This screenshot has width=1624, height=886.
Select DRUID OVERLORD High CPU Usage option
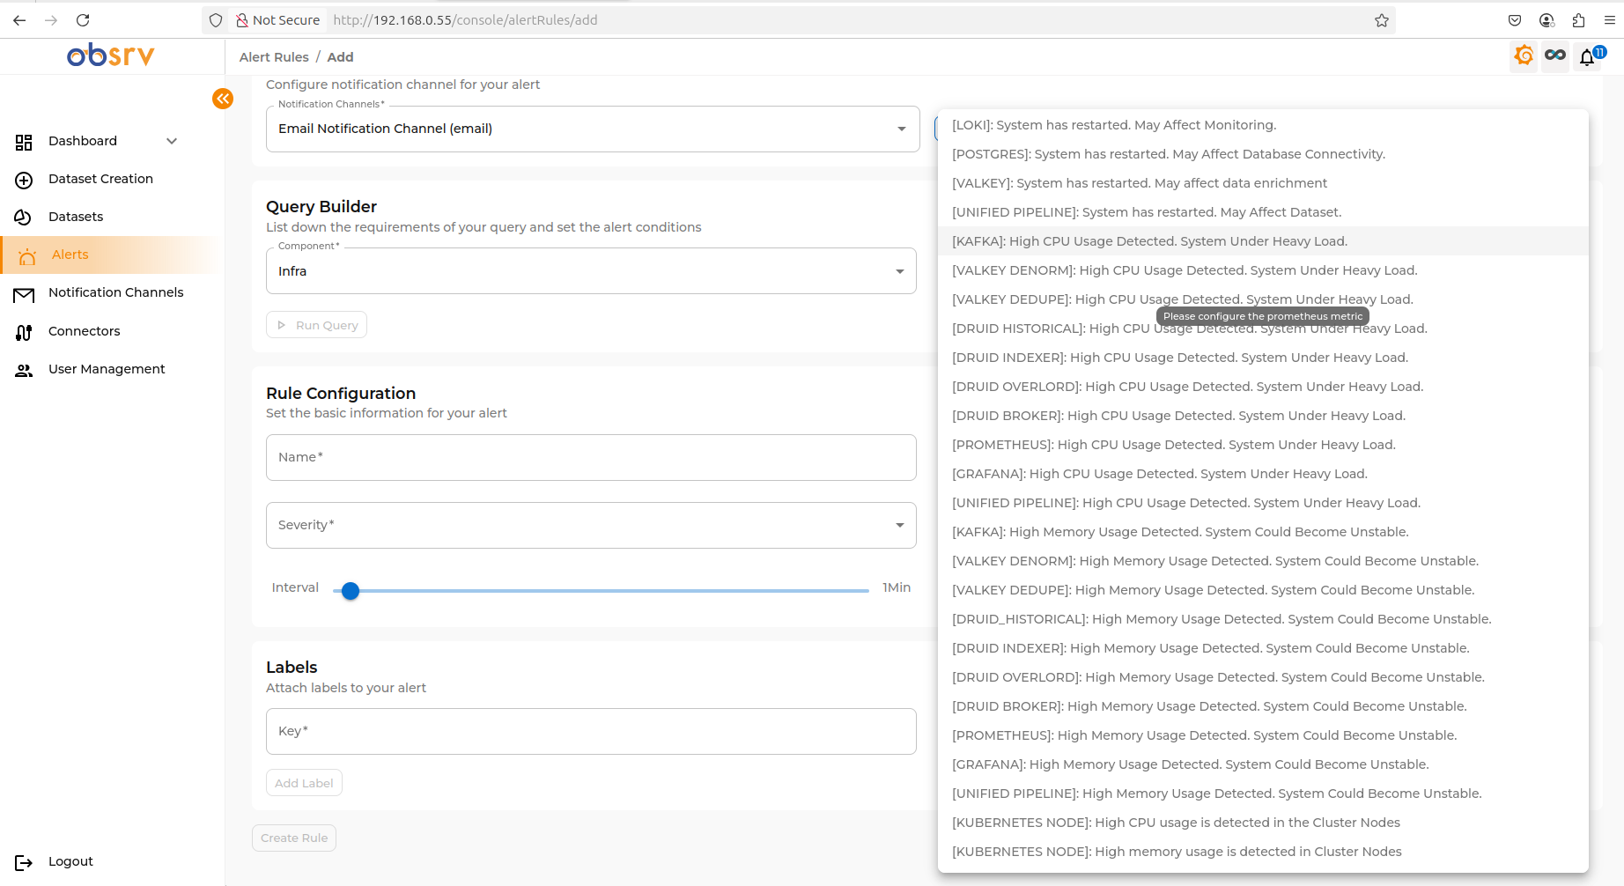pos(1263,387)
